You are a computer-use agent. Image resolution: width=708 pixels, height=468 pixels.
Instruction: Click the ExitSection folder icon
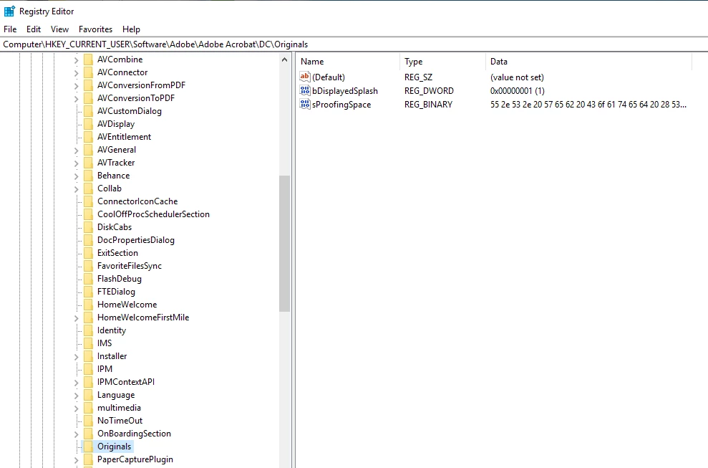tap(89, 253)
